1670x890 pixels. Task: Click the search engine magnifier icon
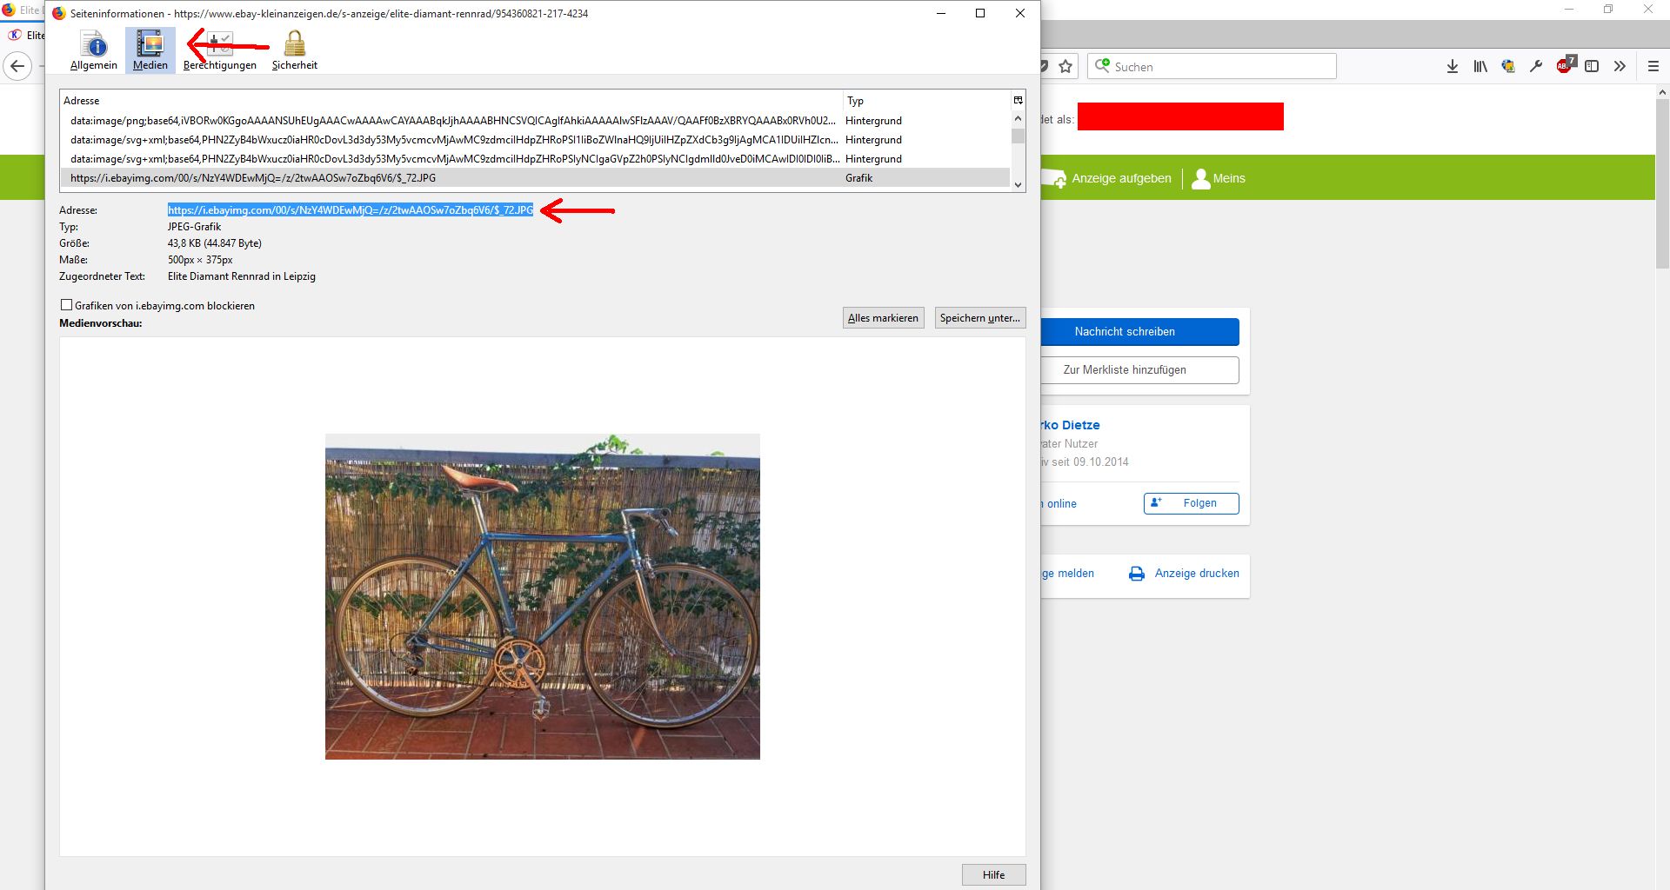(1102, 66)
